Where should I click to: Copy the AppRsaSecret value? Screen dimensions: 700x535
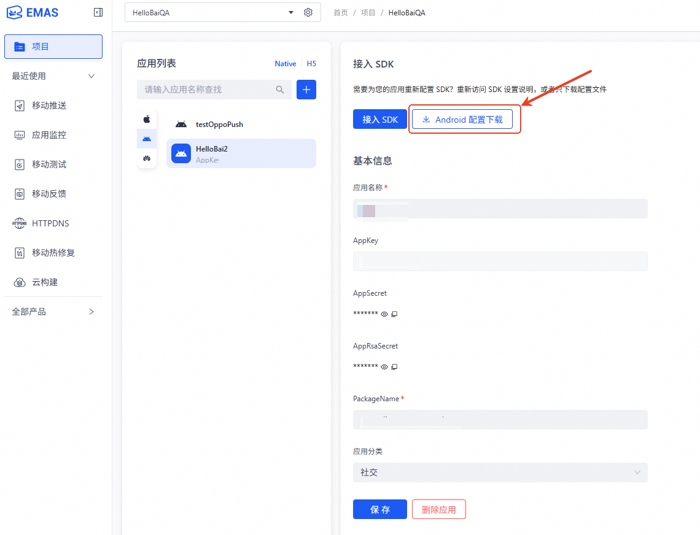pos(394,367)
